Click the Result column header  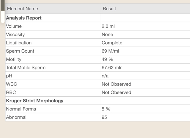point(109,9)
